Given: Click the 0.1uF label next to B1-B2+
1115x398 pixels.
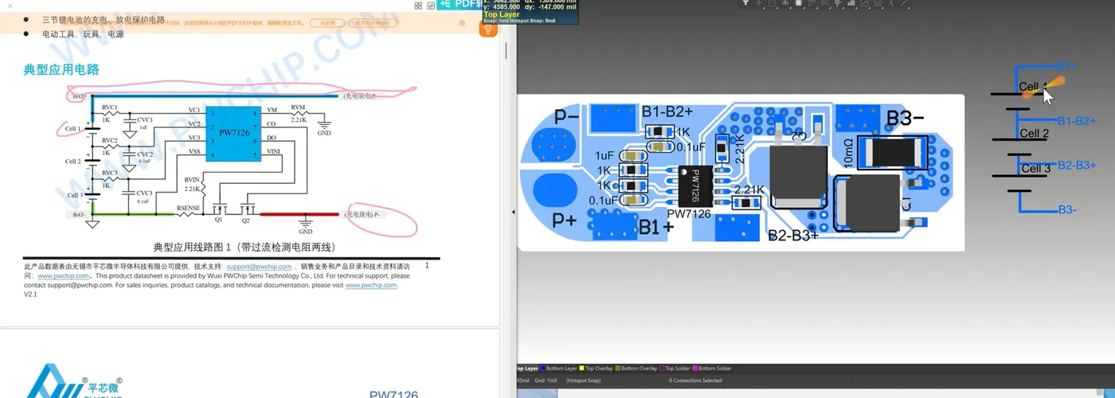Looking at the screenshot, I should [691, 146].
